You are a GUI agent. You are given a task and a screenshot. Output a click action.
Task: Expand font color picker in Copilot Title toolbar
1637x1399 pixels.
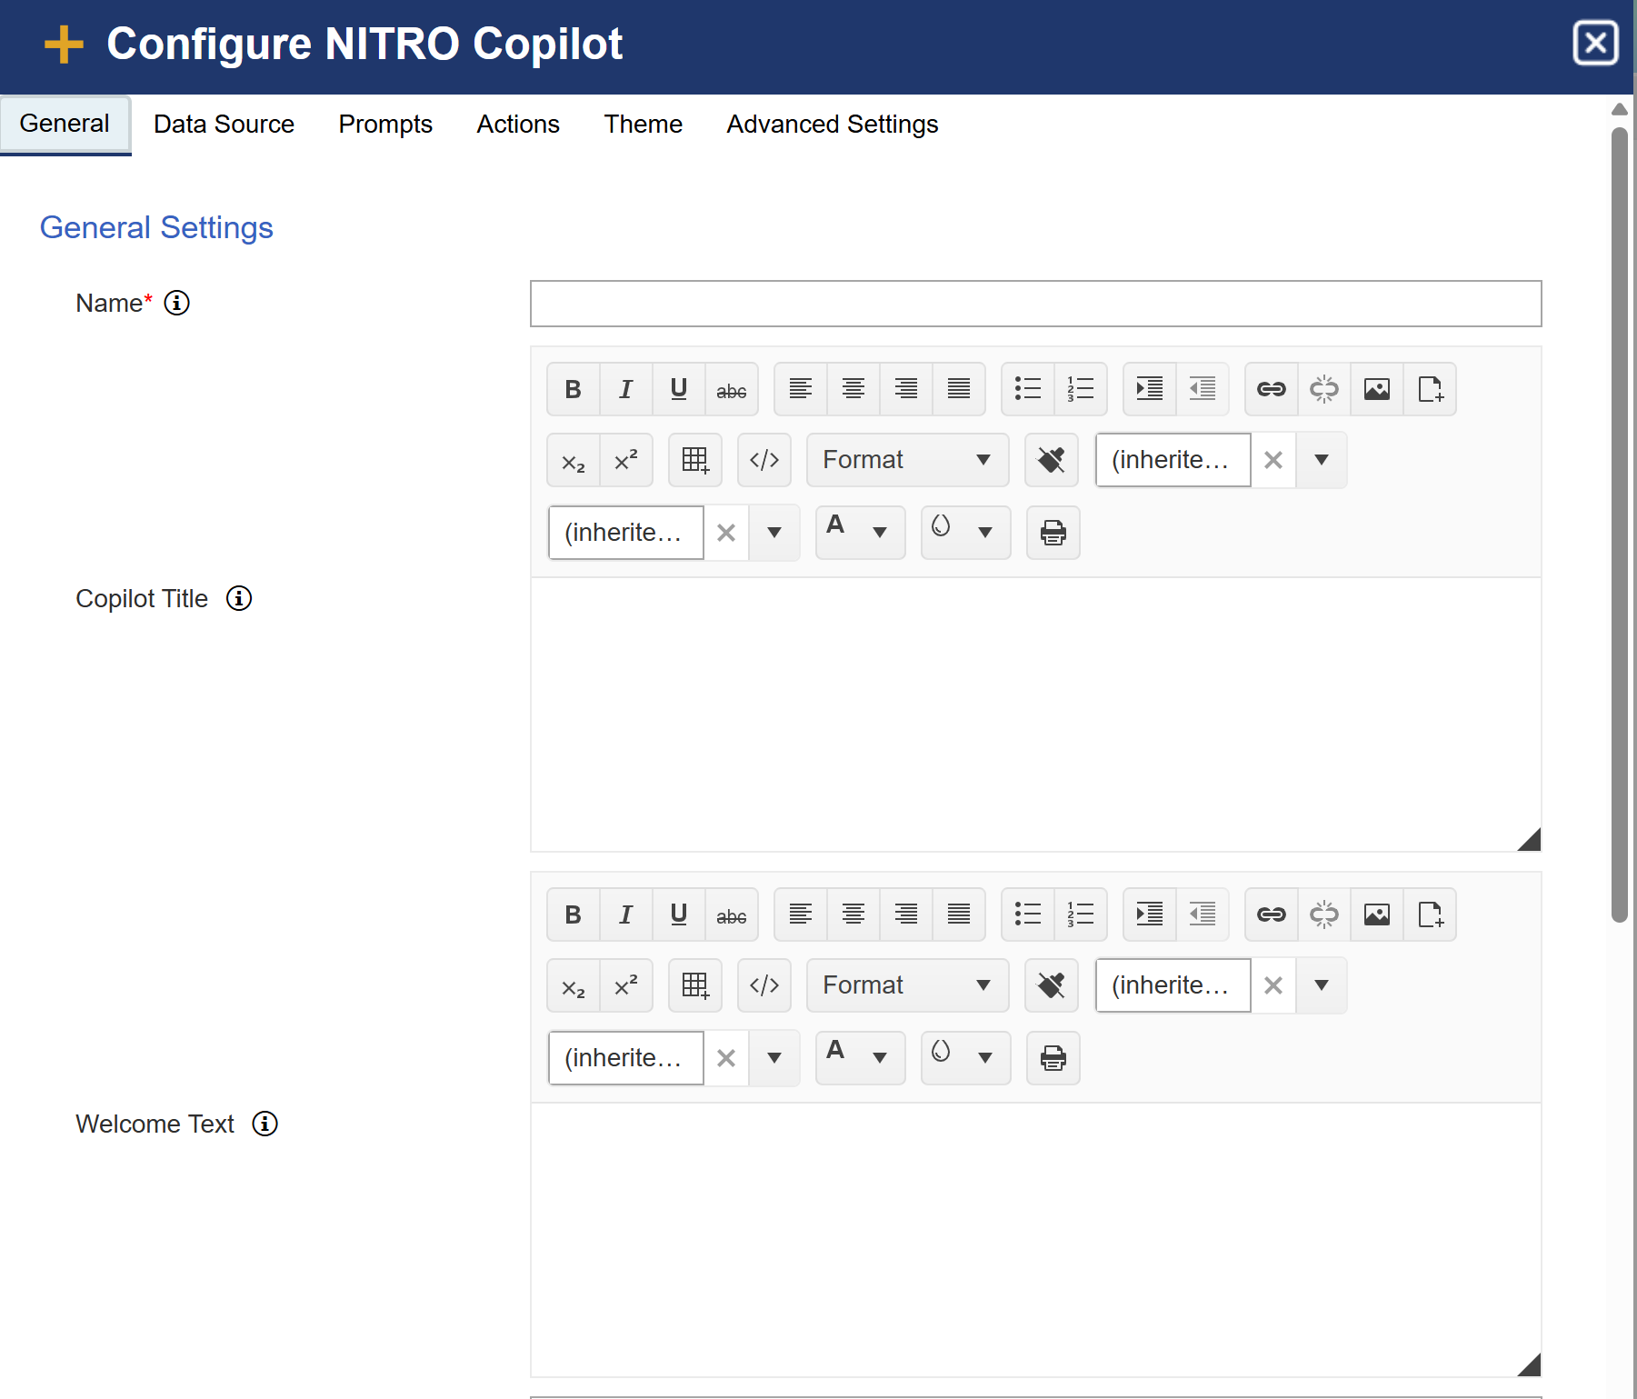[x=879, y=533]
